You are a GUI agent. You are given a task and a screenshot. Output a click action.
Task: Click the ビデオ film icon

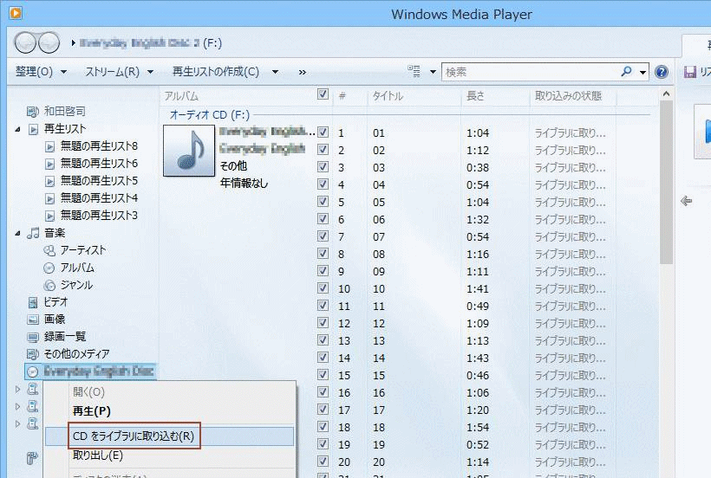[33, 302]
